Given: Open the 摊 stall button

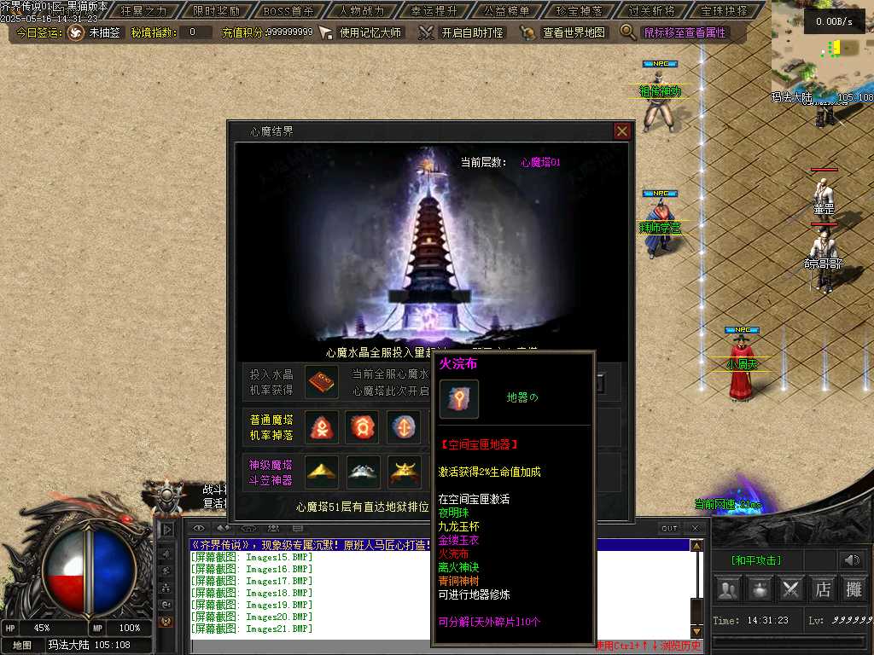Looking at the screenshot, I should pyautogui.click(x=854, y=590).
